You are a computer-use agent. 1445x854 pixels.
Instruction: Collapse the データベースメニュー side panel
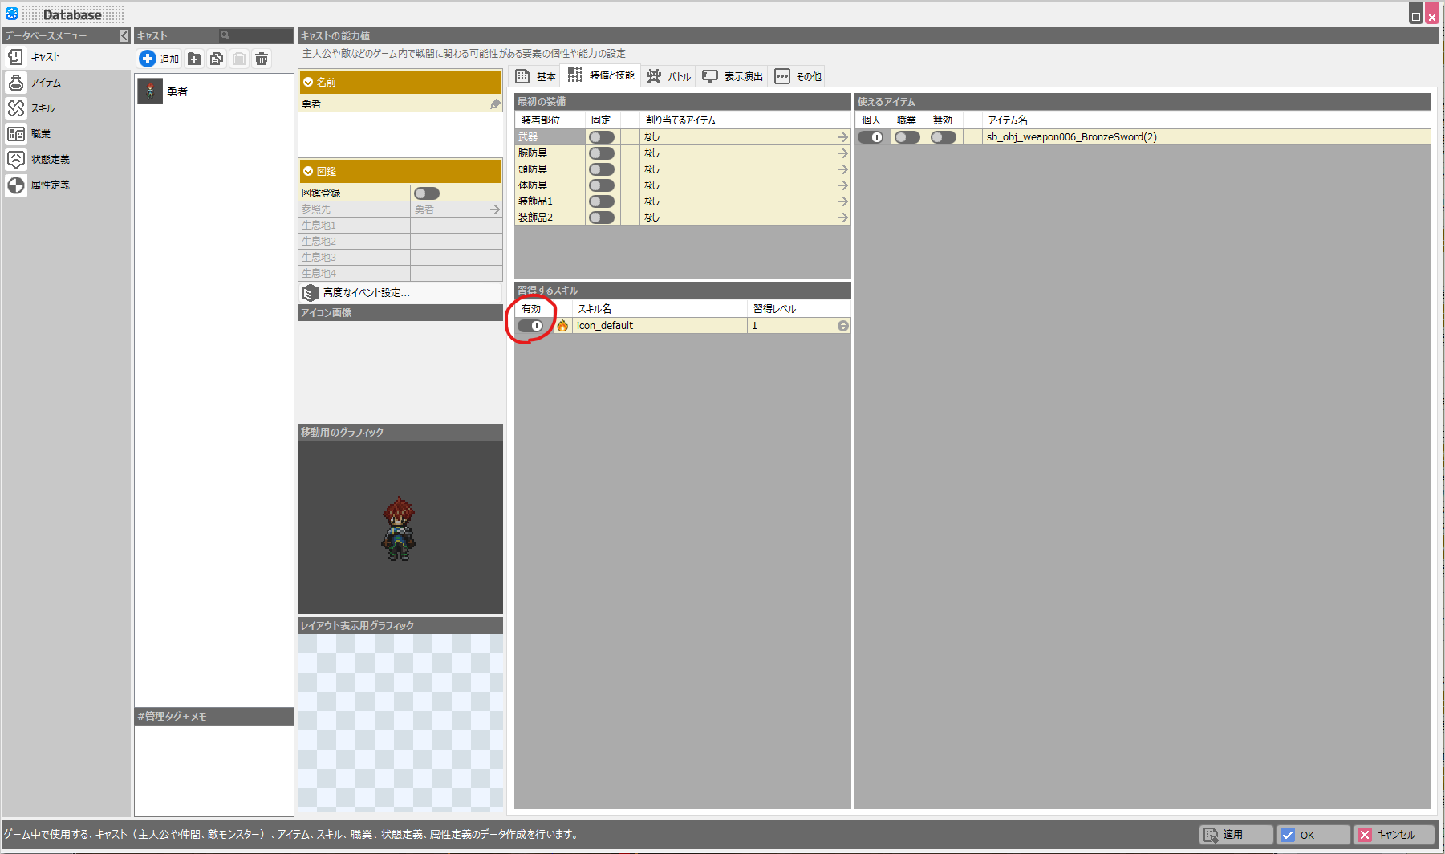click(124, 36)
